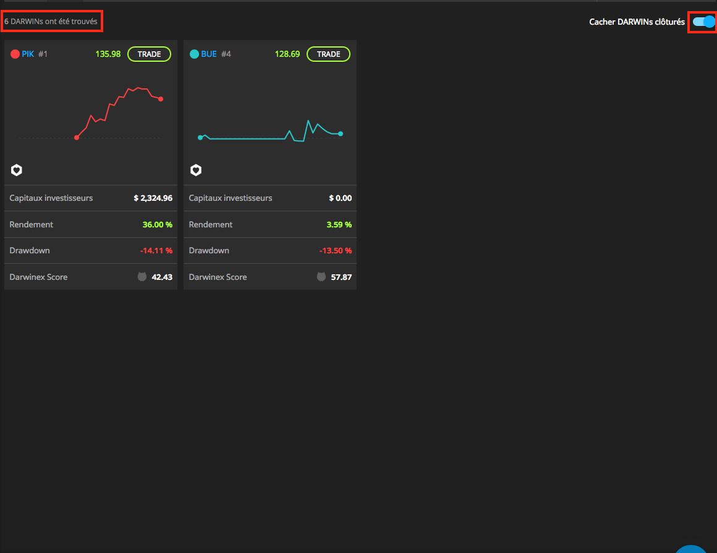Click PIK Capitaux investisseurs row
Viewport: 717px width, 553px height.
pyautogui.click(x=91, y=198)
